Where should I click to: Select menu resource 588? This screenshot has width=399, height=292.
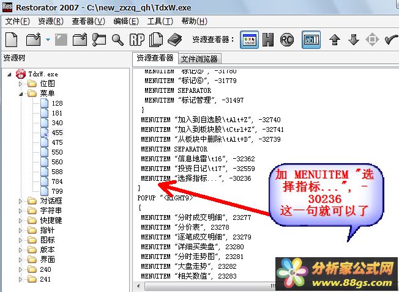click(x=57, y=172)
